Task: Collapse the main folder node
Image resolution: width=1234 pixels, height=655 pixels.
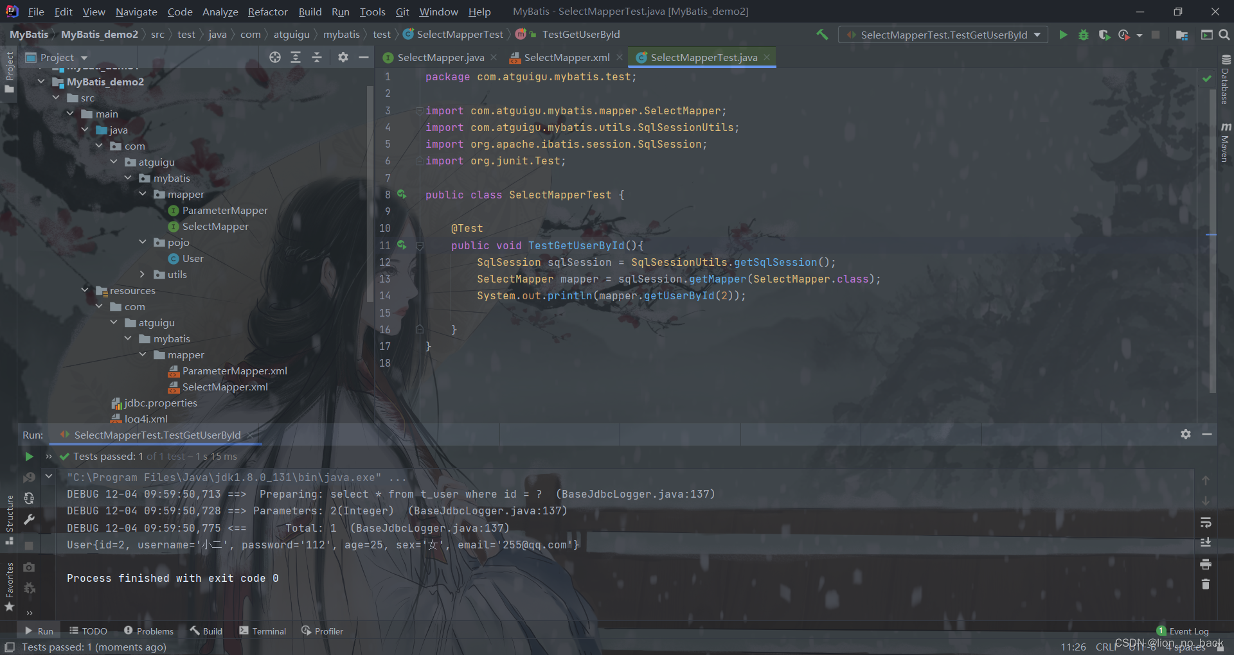Action: (70, 114)
